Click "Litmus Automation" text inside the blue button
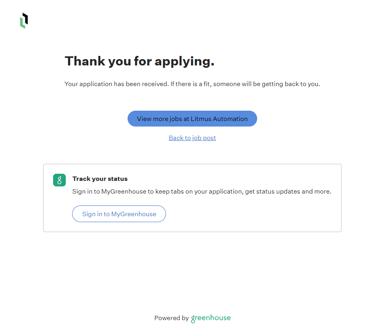The image size is (378, 332). pyautogui.click(x=219, y=119)
